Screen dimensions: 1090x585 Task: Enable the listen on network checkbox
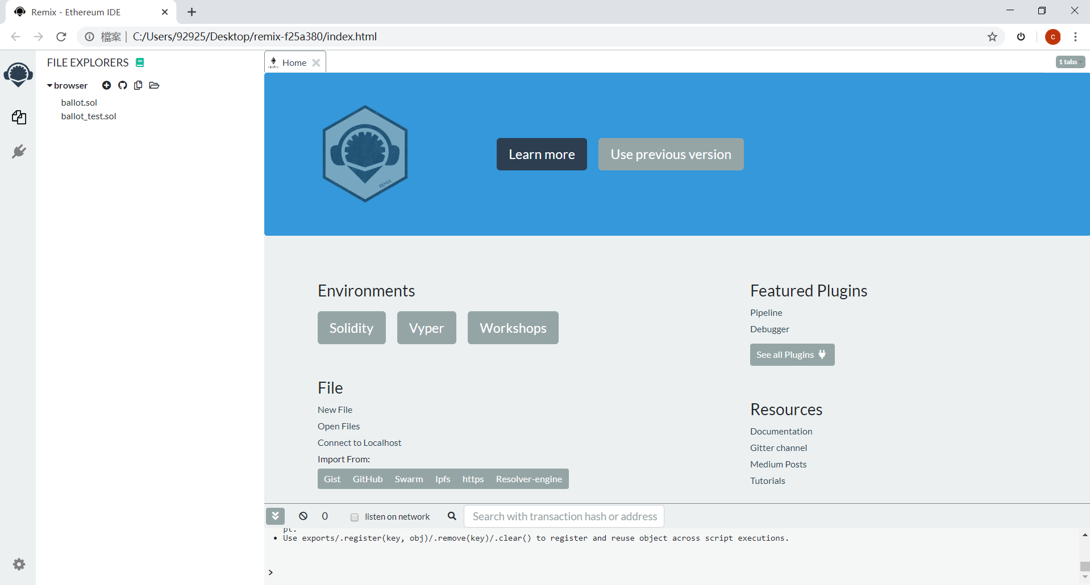pyautogui.click(x=355, y=517)
